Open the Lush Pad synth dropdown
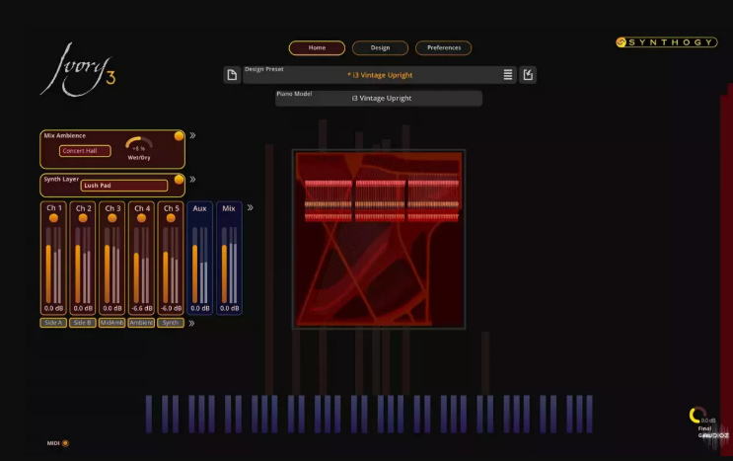Screen dimensions: 733x461 coord(124,186)
